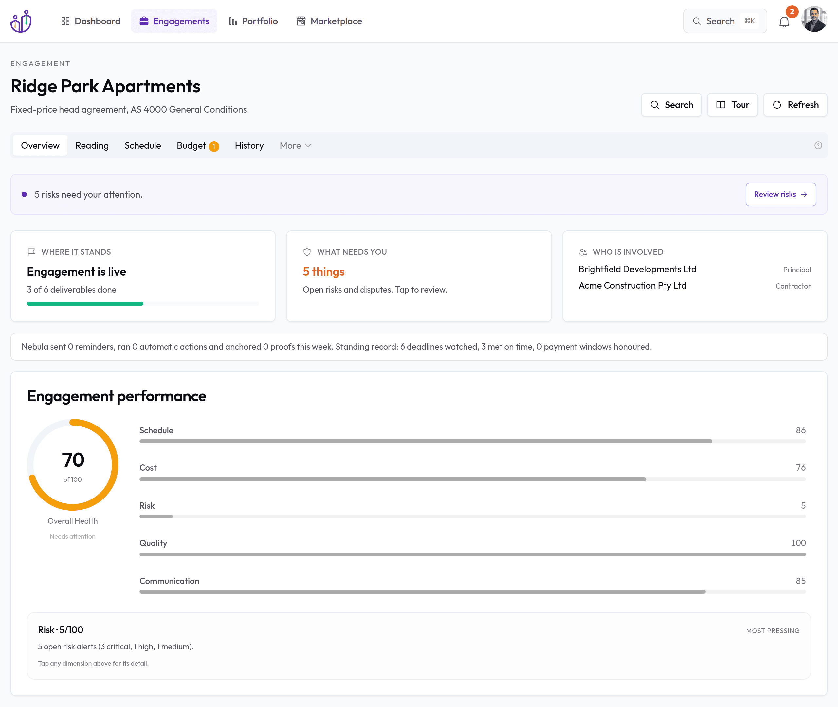
Task: Click the What Needs You shield icon
Action: click(x=307, y=252)
